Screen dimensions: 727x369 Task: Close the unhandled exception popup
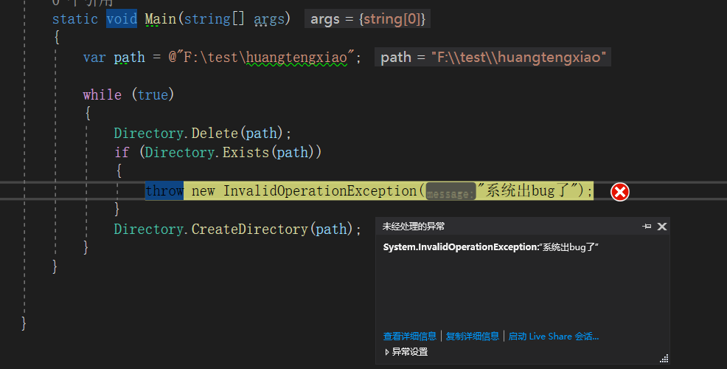pyautogui.click(x=661, y=227)
